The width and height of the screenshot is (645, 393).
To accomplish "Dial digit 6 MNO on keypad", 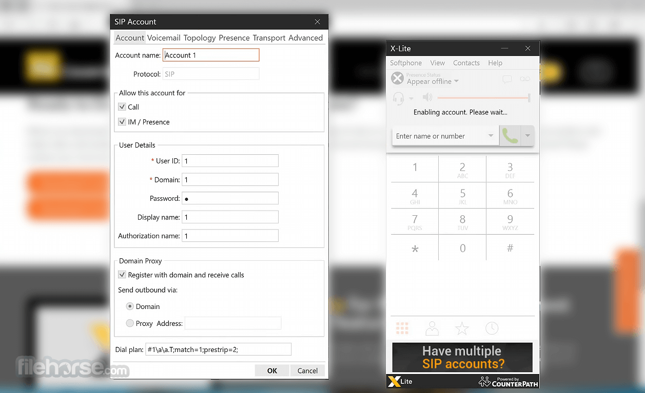I will (510, 195).
